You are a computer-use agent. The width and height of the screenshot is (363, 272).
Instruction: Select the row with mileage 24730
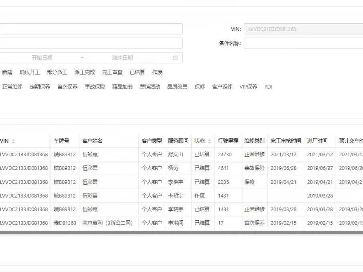tap(224, 154)
